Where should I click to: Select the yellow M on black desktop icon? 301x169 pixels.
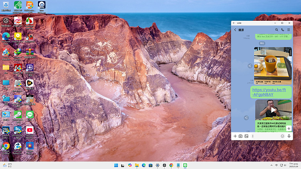[30, 85]
